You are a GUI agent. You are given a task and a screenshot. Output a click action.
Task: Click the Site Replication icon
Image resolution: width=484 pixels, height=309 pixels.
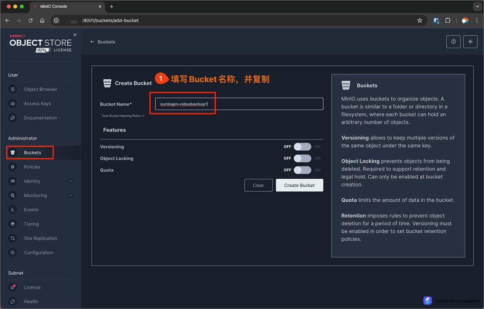pyautogui.click(x=13, y=238)
